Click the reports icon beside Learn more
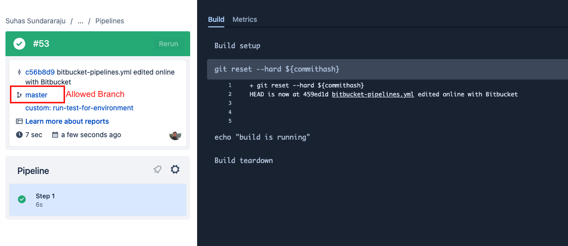 [19, 121]
